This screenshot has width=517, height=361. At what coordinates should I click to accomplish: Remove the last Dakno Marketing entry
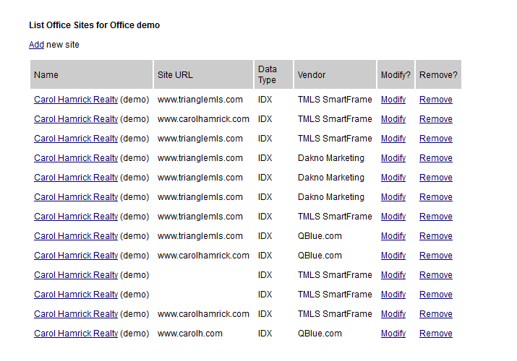point(435,197)
